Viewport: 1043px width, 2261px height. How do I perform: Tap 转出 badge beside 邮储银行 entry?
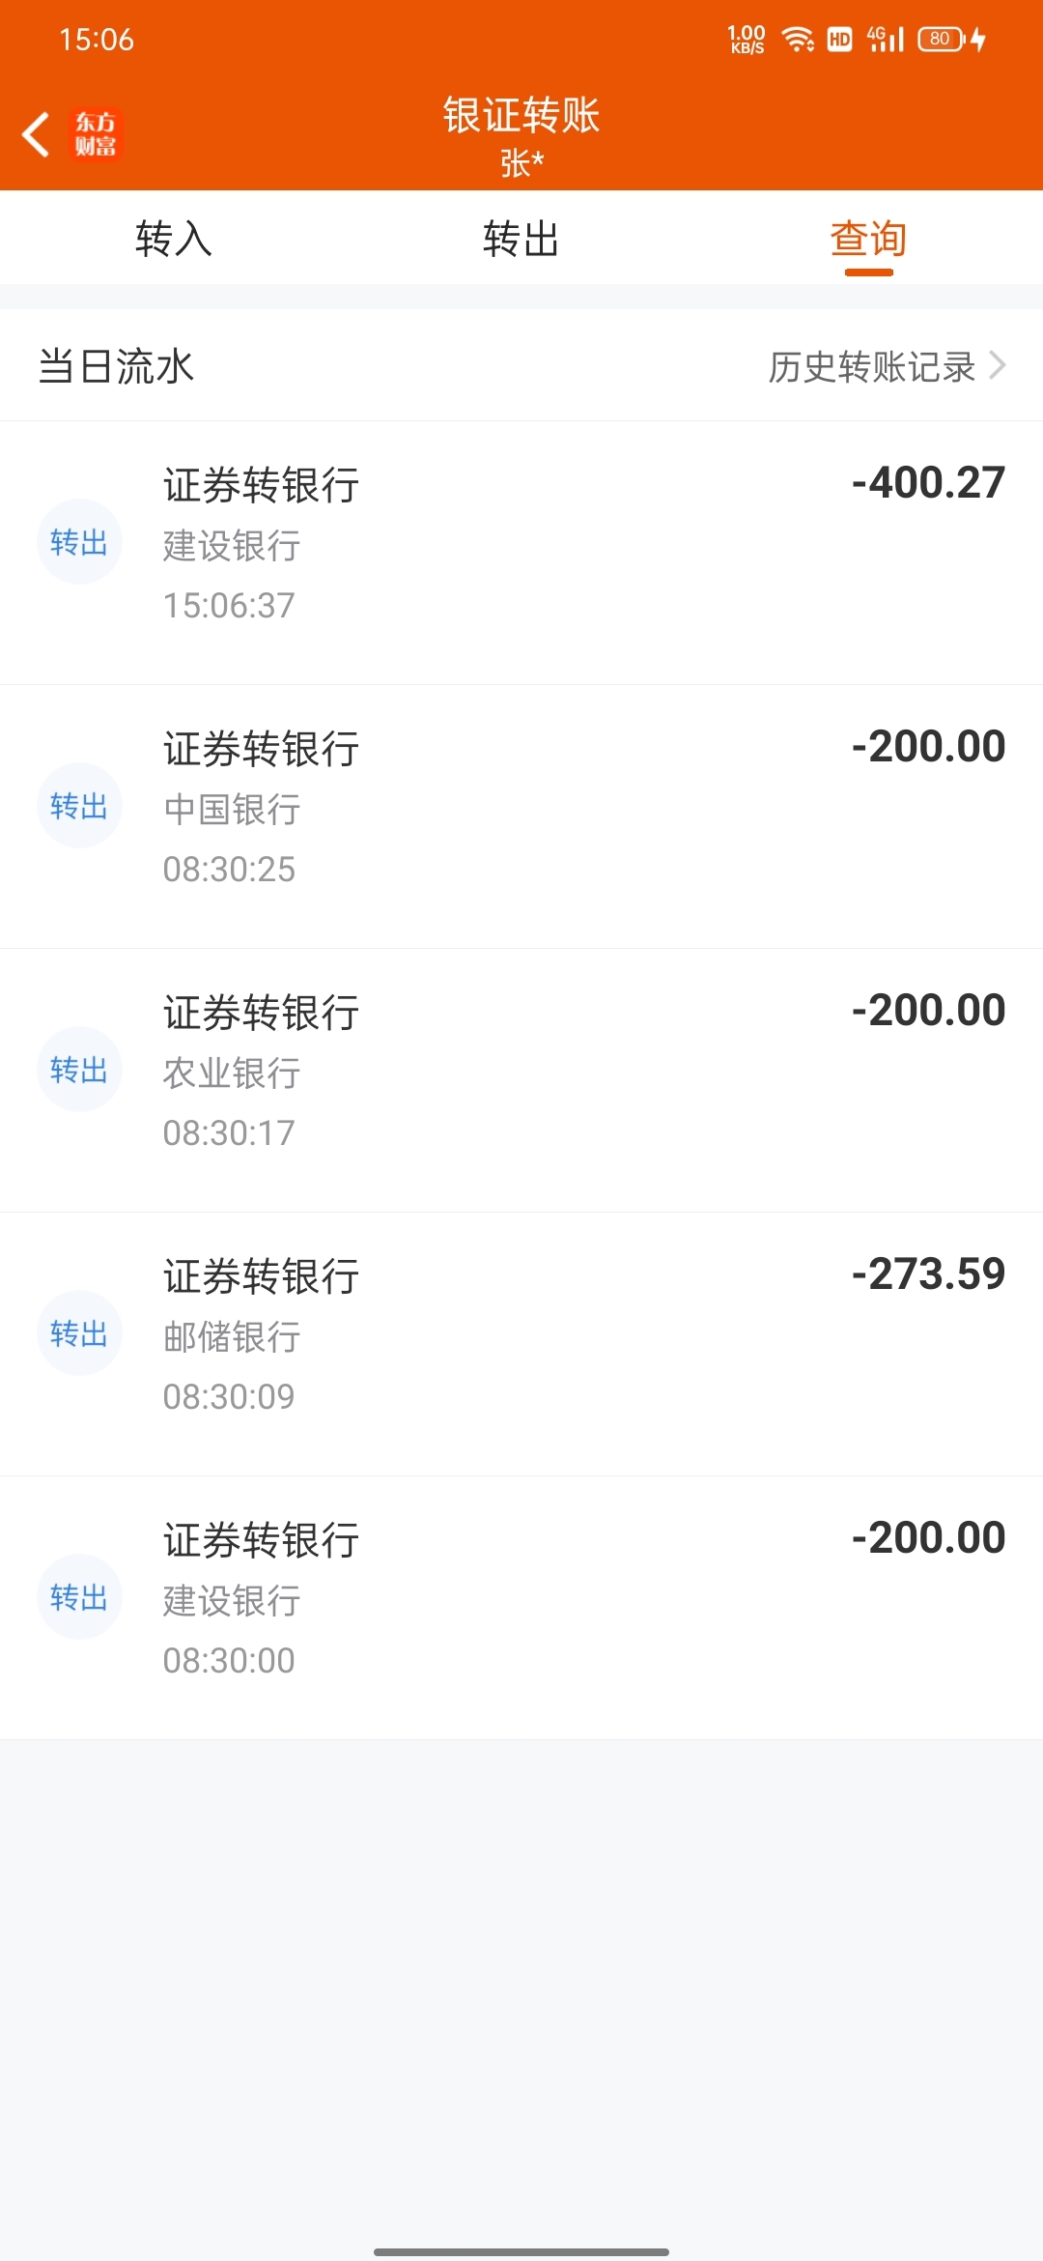tap(79, 1333)
